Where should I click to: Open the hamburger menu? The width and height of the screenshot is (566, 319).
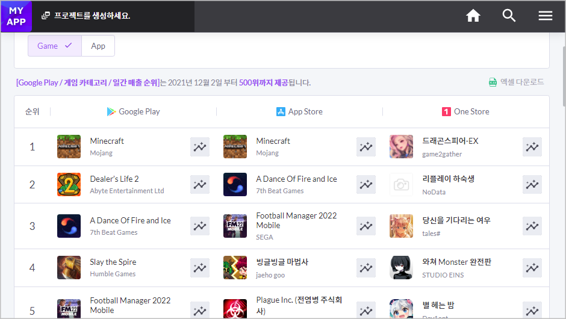pos(546,16)
